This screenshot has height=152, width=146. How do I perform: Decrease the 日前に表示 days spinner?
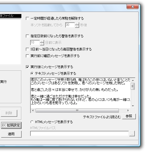tap(42, 44)
